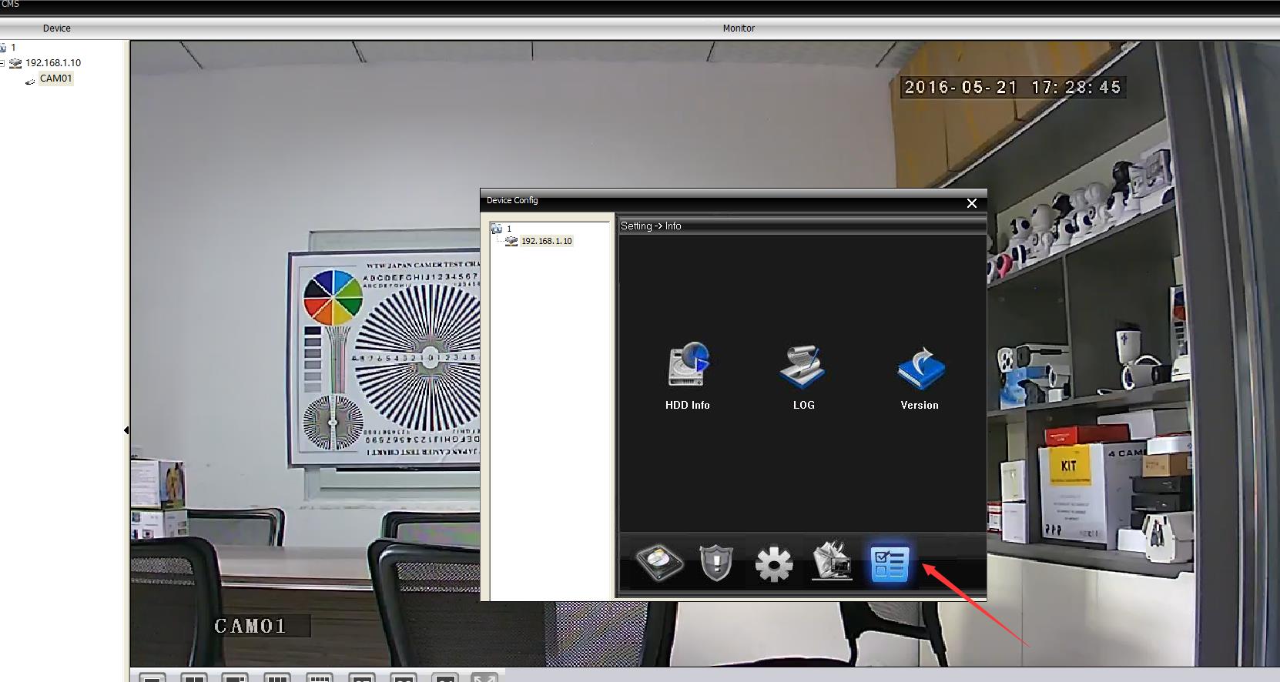
Task: Collapse the 192.168.1.10 node in Device panel
Action: pos(3,63)
